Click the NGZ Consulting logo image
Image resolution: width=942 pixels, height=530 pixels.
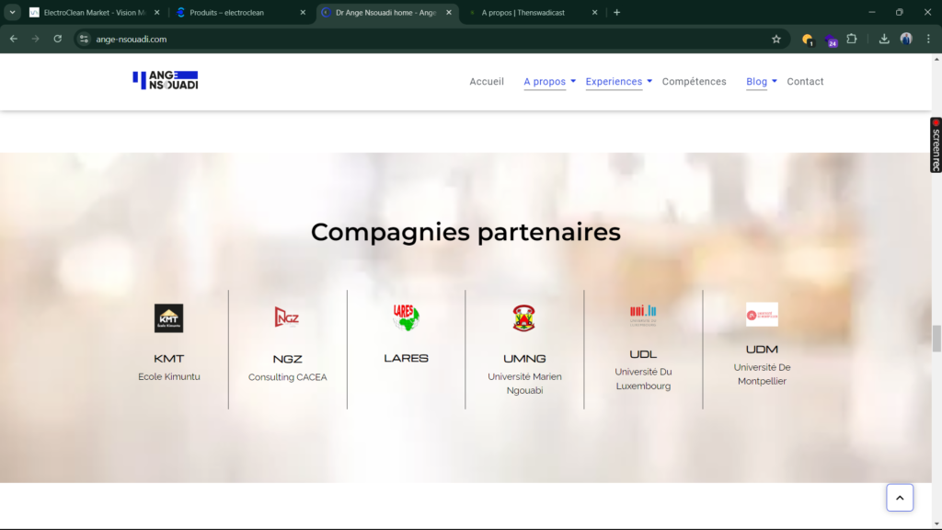click(x=287, y=317)
